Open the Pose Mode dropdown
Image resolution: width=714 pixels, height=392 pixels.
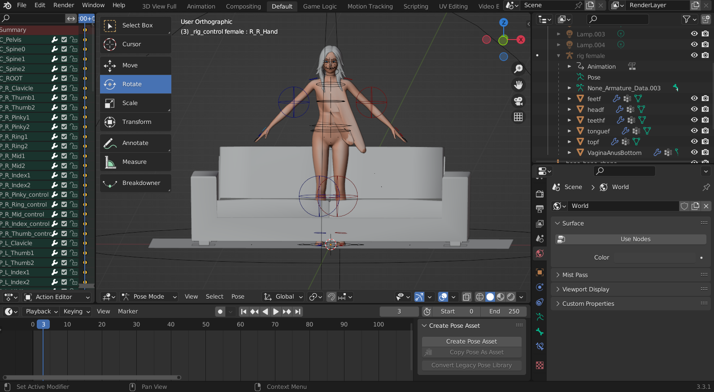pyautogui.click(x=149, y=297)
